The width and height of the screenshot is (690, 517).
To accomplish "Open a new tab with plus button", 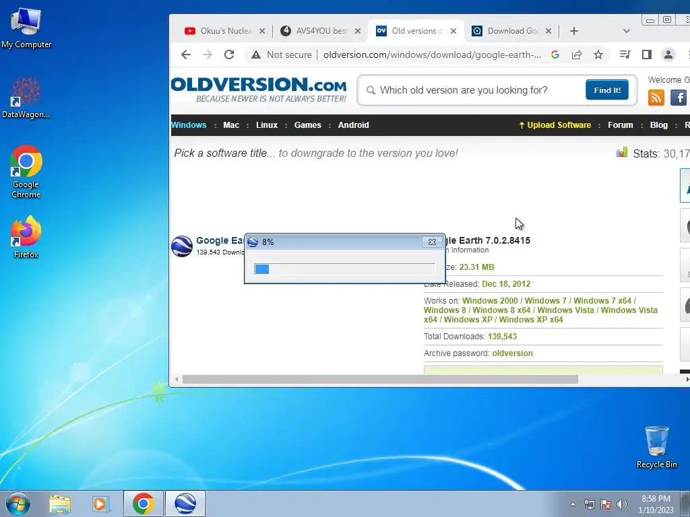I will tap(574, 31).
